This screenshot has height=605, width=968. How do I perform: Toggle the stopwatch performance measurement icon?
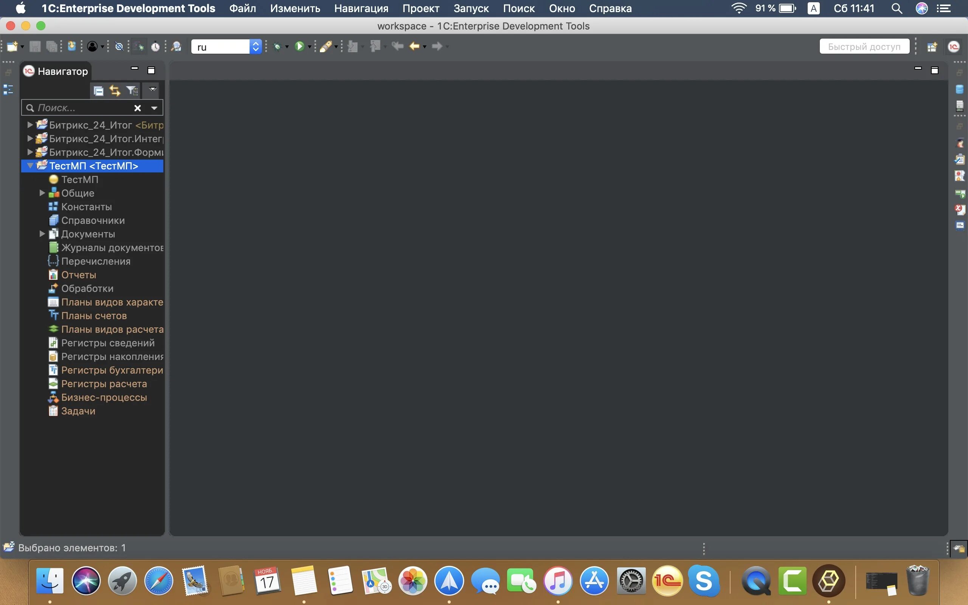click(x=155, y=47)
